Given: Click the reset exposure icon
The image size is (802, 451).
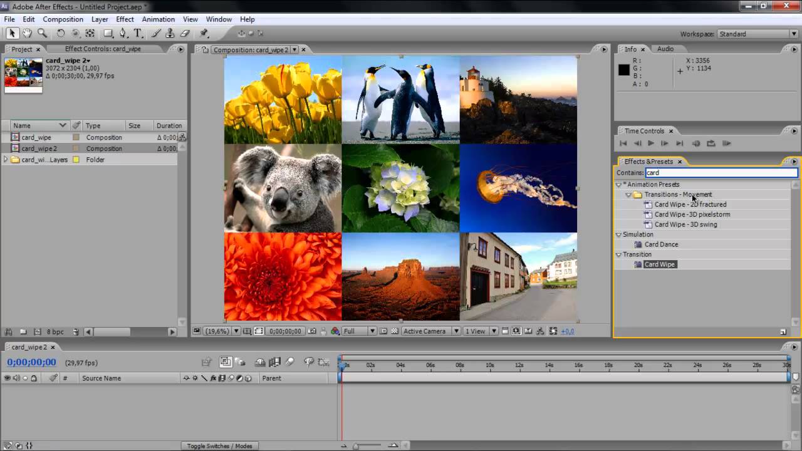Looking at the screenshot, I should click(x=553, y=331).
